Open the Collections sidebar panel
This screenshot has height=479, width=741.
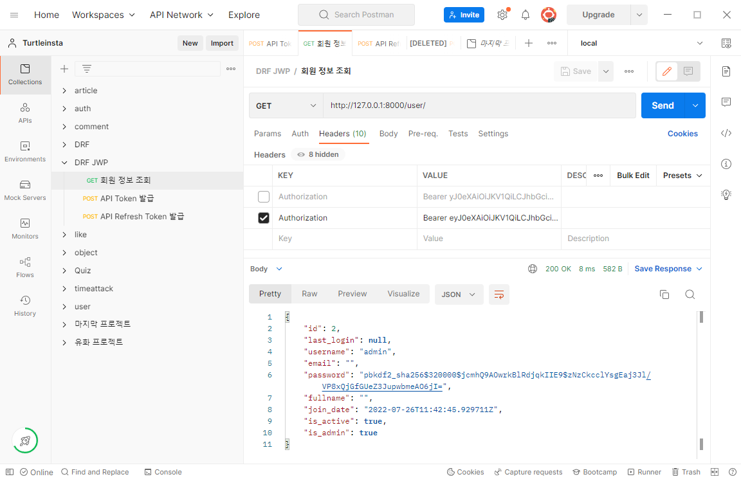click(25, 75)
